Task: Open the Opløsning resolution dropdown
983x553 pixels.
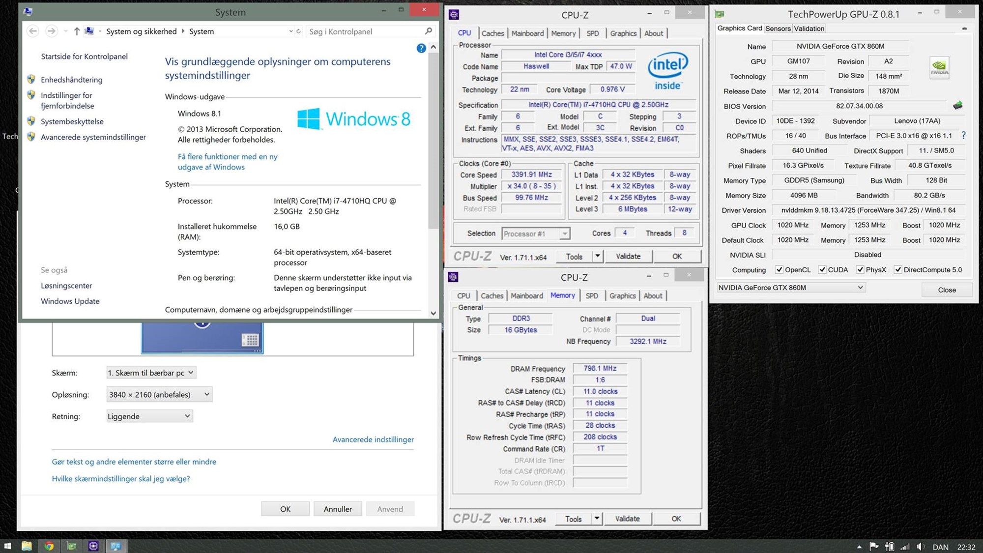Action: [159, 394]
